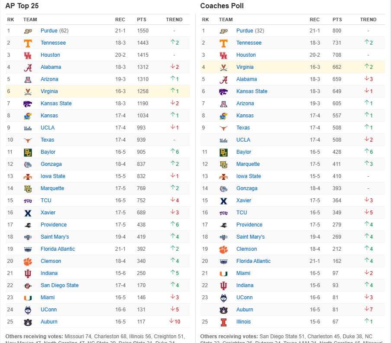Click the Miami logo in Coaches Poll
391x343 pixels.
[x=223, y=274]
